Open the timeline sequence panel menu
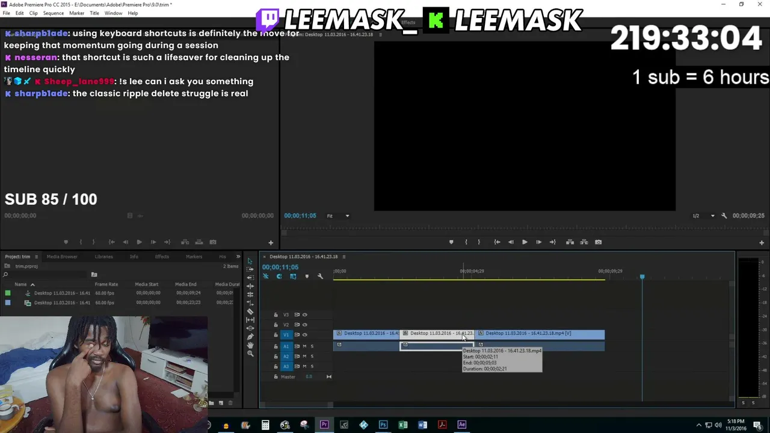Screen dimensions: 770x433 coord(343,257)
